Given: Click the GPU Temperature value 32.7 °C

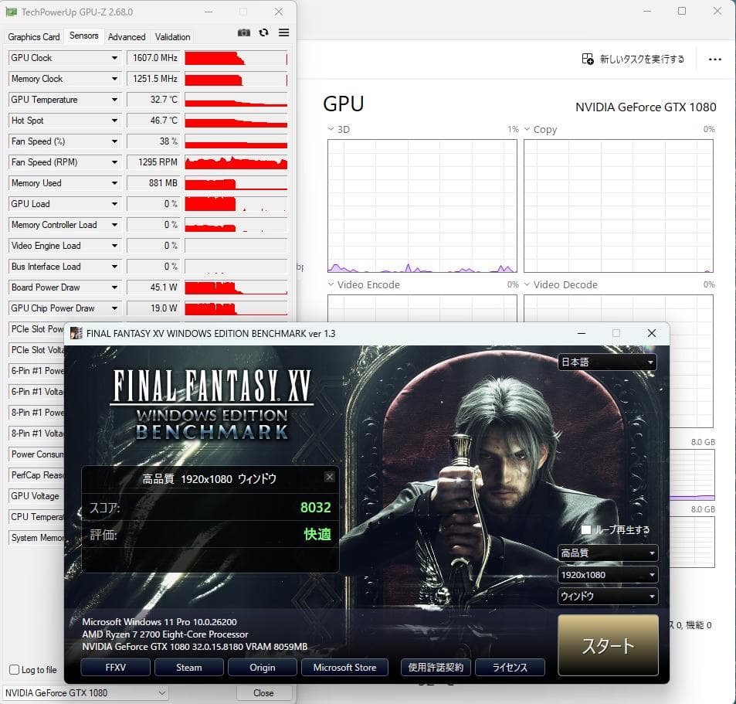Looking at the screenshot, I should point(154,100).
